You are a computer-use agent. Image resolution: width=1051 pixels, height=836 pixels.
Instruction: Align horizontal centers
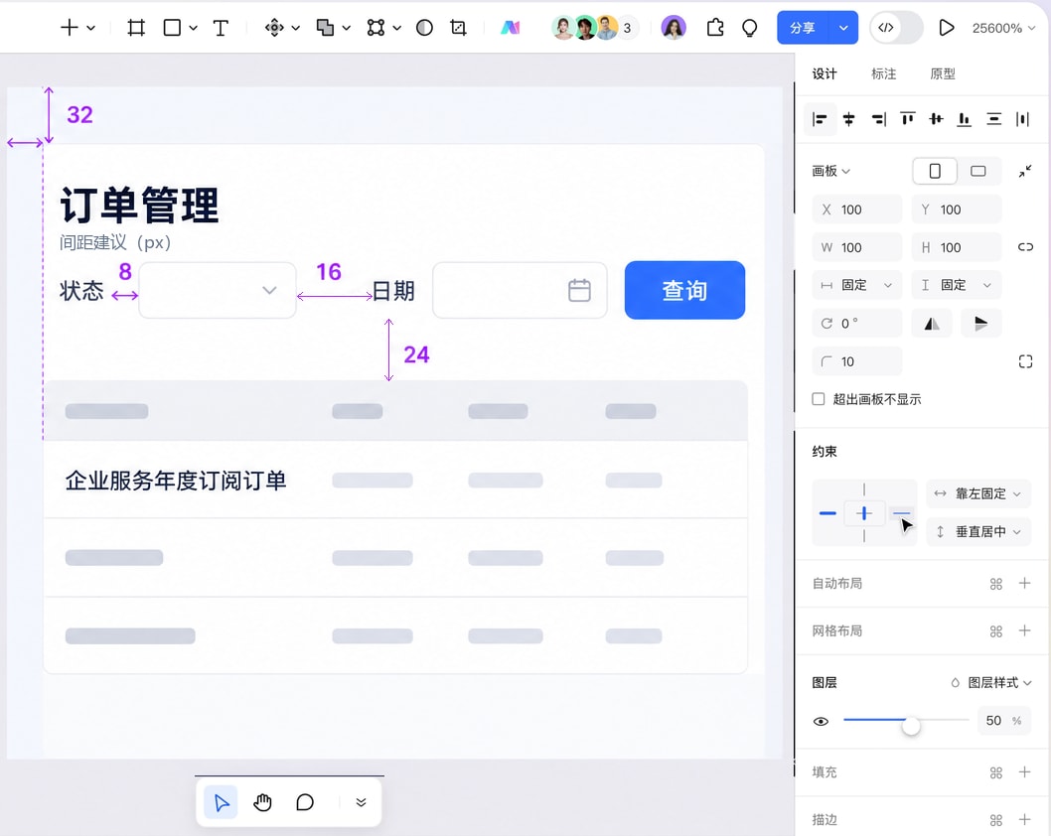[x=848, y=119]
